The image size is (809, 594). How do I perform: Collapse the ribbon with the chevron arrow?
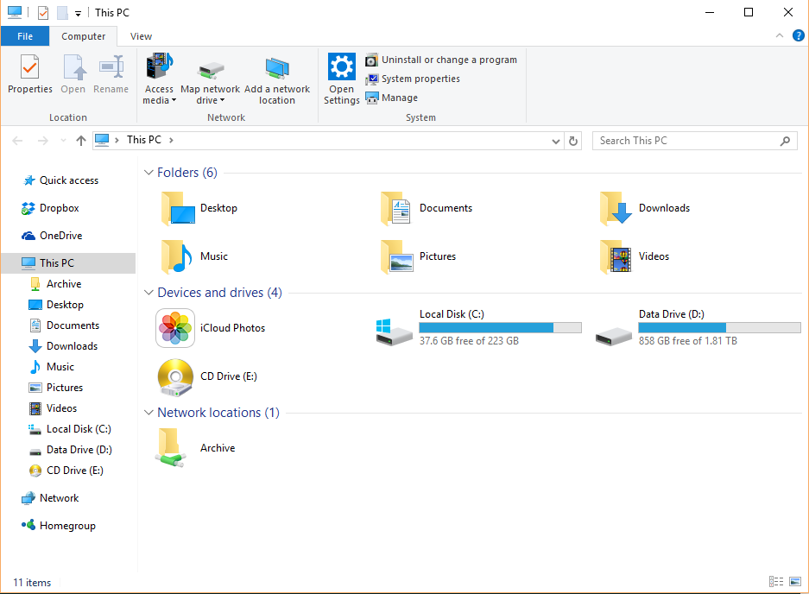pyautogui.click(x=779, y=35)
